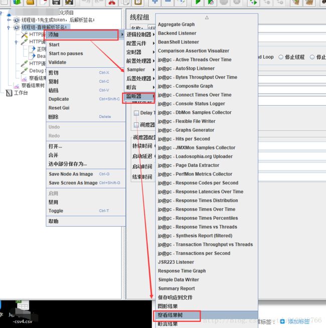Open the 断言 submenu
This screenshot has width=326, height=328.
click(140, 87)
